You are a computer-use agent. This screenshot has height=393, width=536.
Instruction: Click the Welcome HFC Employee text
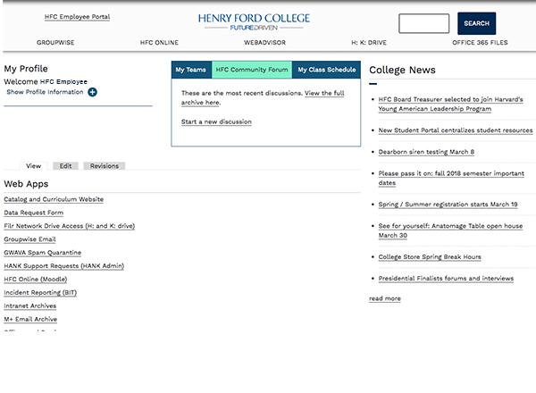coord(46,81)
